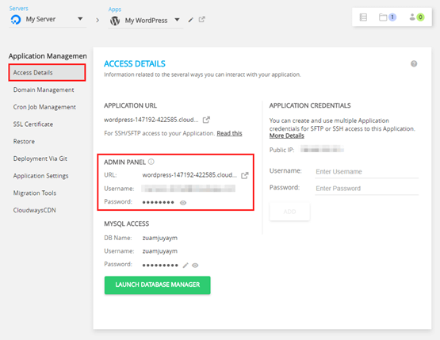The height and width of the screenshot is (340, 440).
Task: Click the ADD credentials button
Action: 289,212
